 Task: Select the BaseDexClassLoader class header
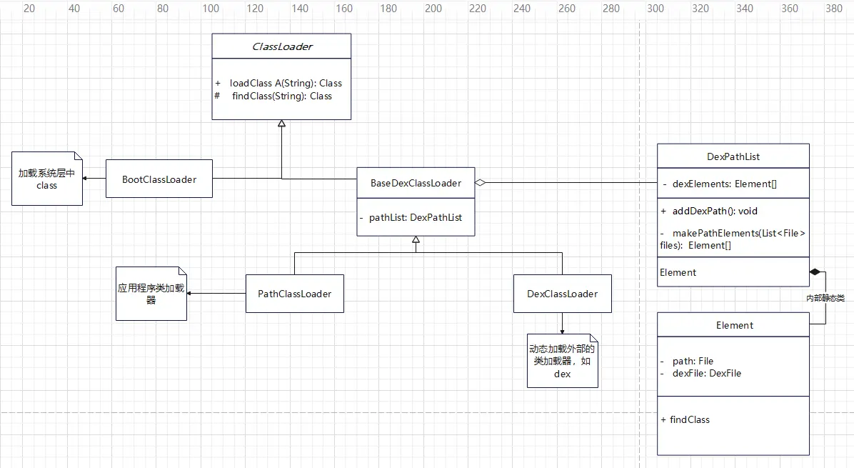[x=416, y=183]
